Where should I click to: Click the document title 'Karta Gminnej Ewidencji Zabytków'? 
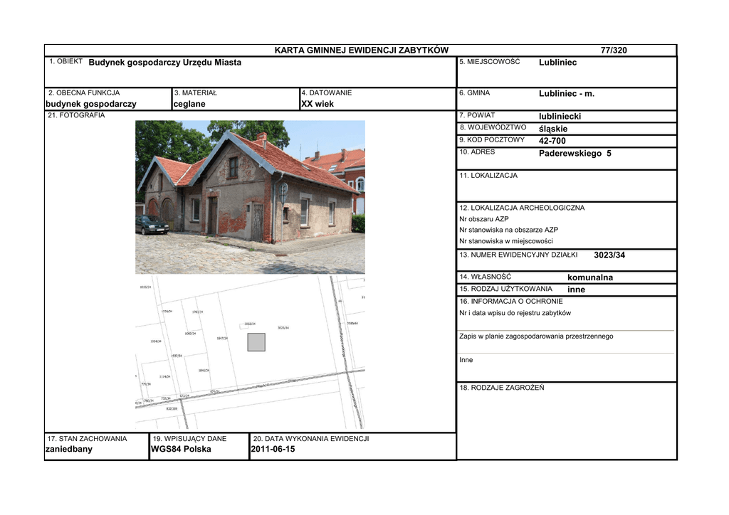tap(361, 51)
